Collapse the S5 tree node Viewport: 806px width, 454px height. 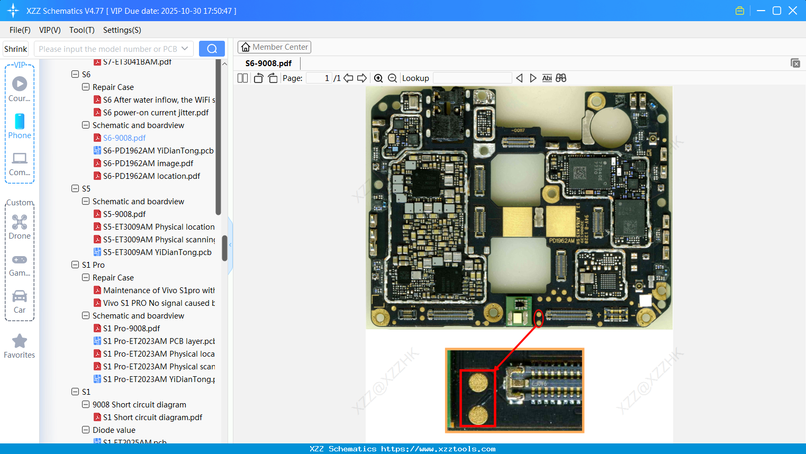[x=75, y=189]
